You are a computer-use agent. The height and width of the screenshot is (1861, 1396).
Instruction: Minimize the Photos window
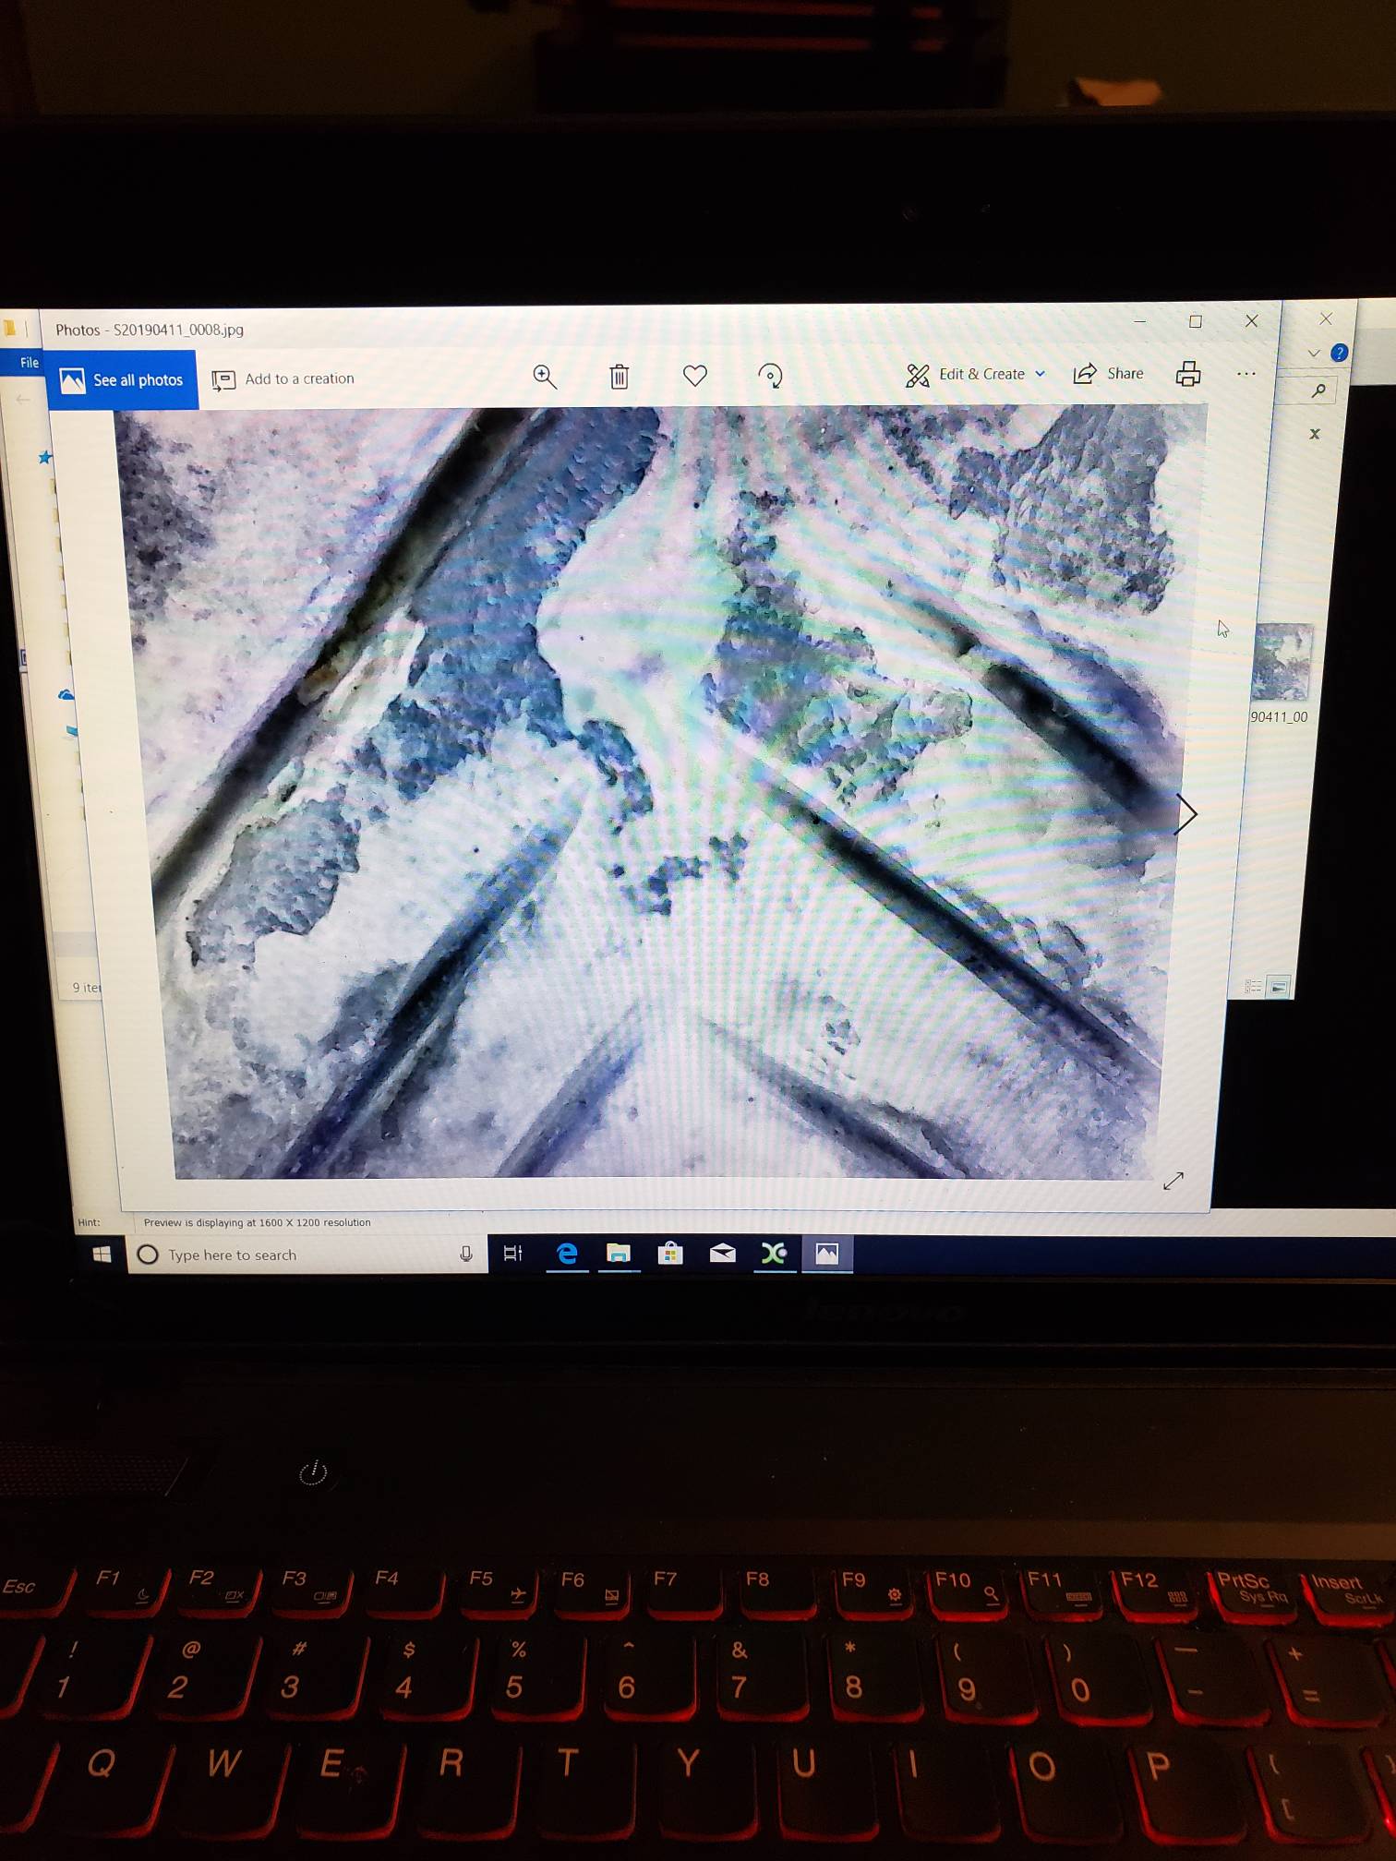click(1140, 321)
